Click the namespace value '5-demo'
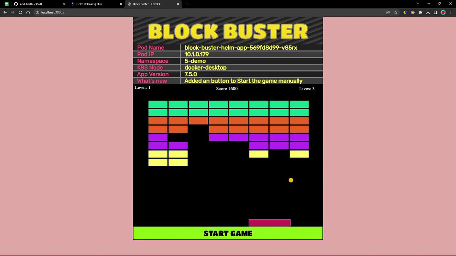This screenshot has height=256, width=456. point(195,61)
